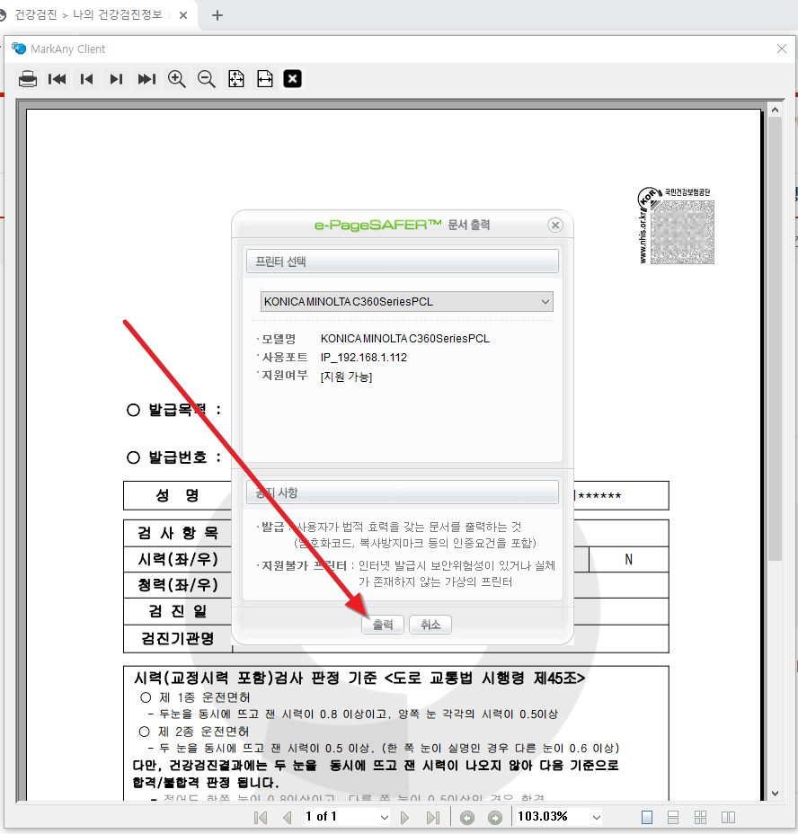Click the 청력(좌/우) table cell
The image size is (798, 834).
(178, 585)
